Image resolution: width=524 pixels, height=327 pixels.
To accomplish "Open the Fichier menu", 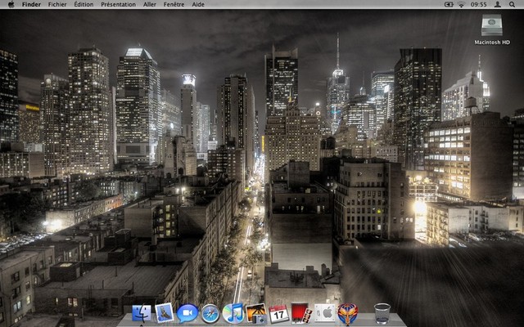I will click(57, 4).
